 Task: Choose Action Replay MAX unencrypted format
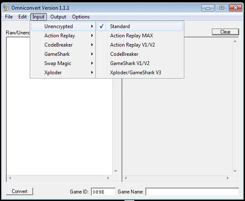click(x=140, y=36)
